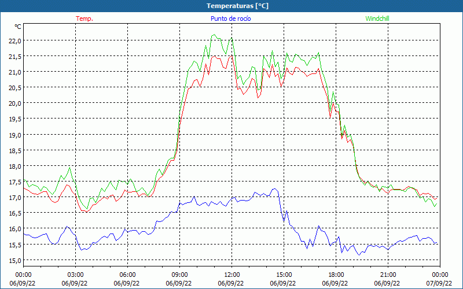Click the '21,0' y-axis value
This screenshot has width=463, height=289.
click(x=15, y=72)
